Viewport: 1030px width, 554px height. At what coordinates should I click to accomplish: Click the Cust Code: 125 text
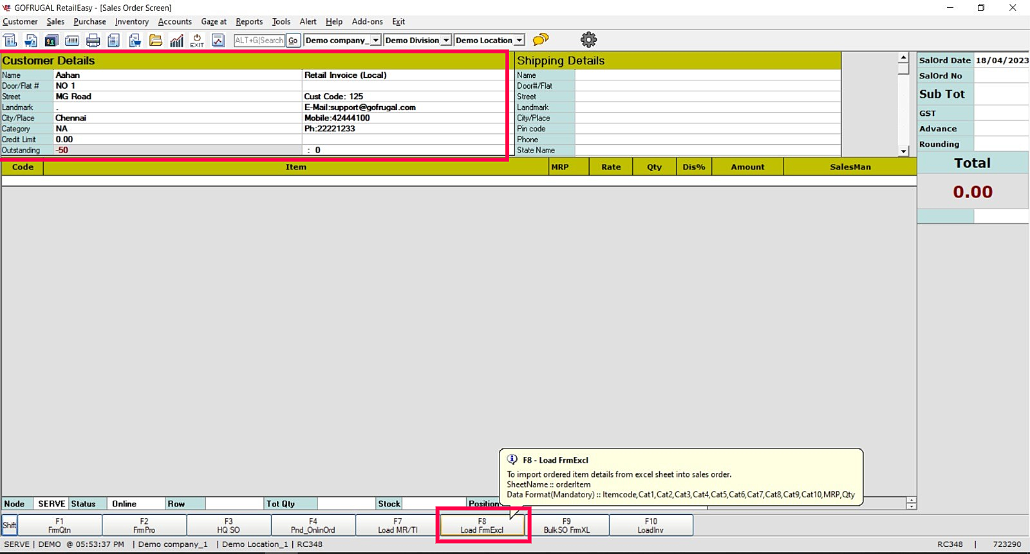(x=333, y=97)
